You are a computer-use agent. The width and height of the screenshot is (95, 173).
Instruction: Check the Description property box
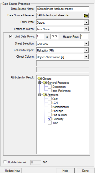[x=50, y=86]
